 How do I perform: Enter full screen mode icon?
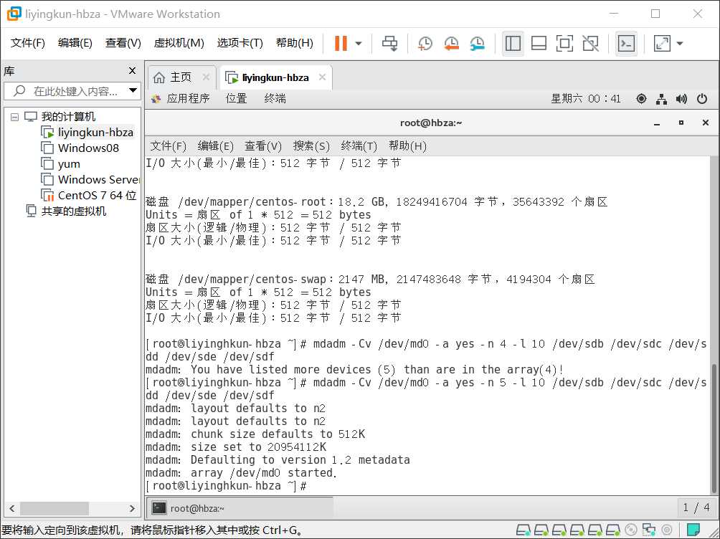coord(564,44)
